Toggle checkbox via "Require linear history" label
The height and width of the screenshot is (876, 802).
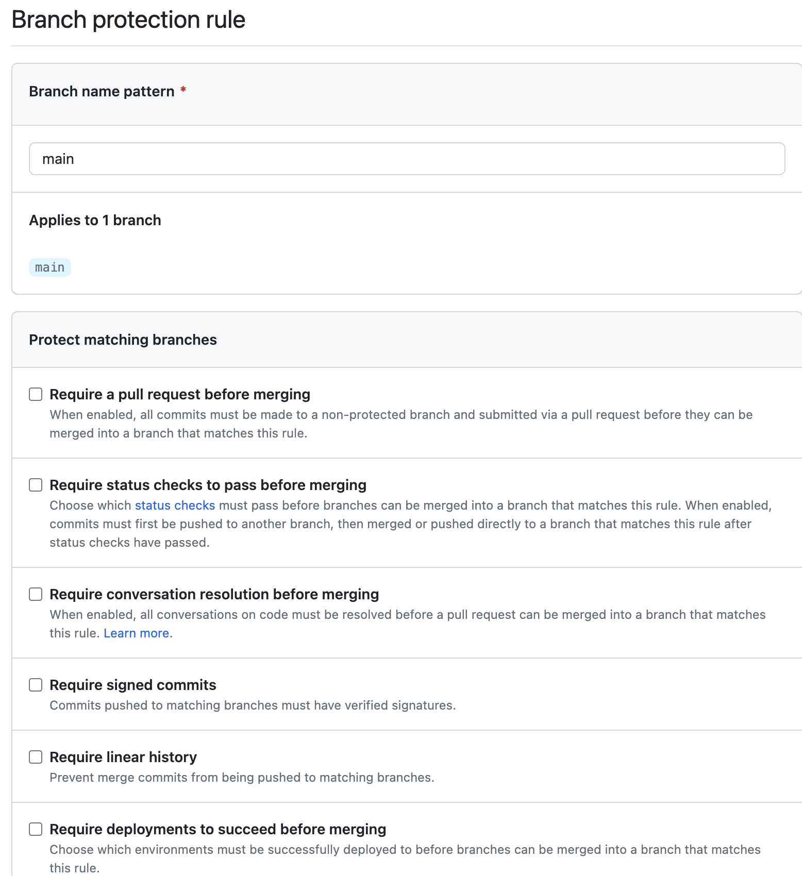123,757
